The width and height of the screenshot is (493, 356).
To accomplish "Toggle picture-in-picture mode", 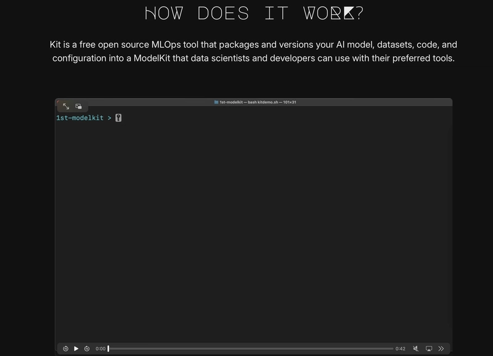I will pos(78,106).
